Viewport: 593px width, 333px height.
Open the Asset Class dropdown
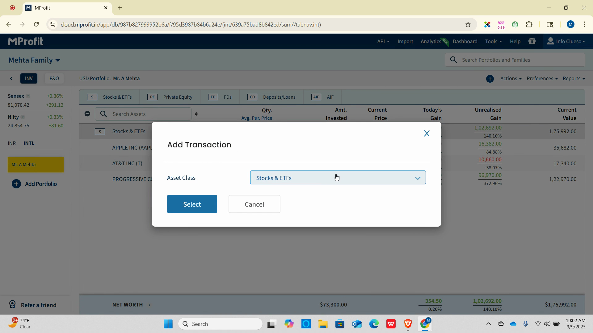(x=338, y=178)
